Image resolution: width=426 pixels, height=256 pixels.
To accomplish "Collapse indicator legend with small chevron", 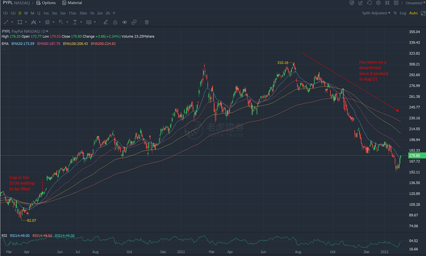I will [x=5, y=50].
